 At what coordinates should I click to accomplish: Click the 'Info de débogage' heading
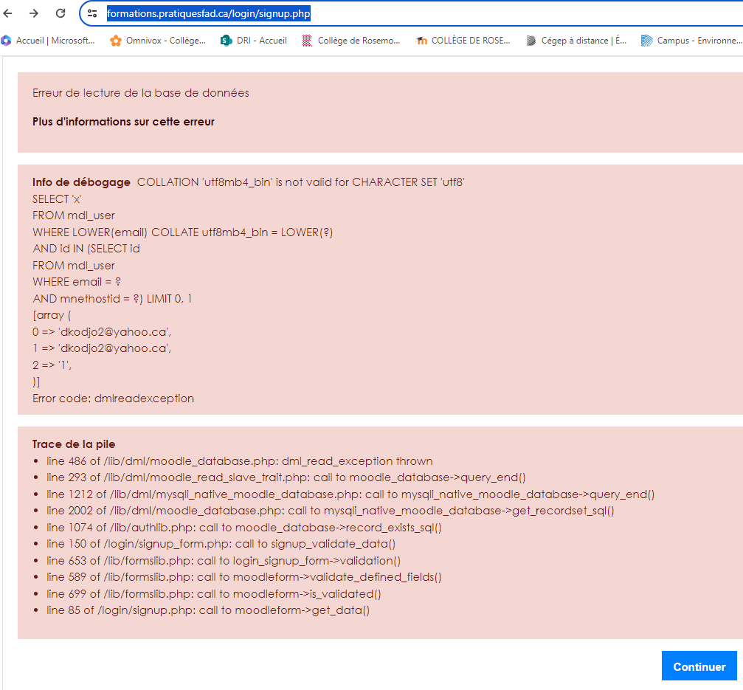click(x=81, y=182)
